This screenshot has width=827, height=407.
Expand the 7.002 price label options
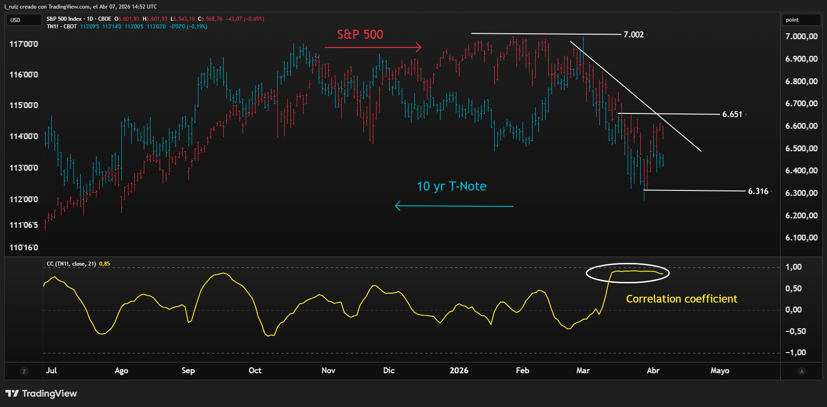[x=633, y=34]
